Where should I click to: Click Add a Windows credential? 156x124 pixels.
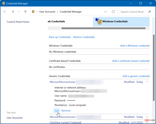coord(135,46)
